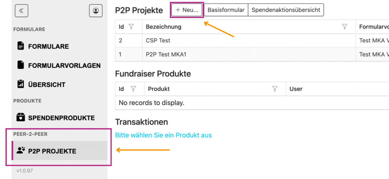This screenshot has width=389, height=179.
Task: Click the Formulare document icon
Action: point(21,46)
